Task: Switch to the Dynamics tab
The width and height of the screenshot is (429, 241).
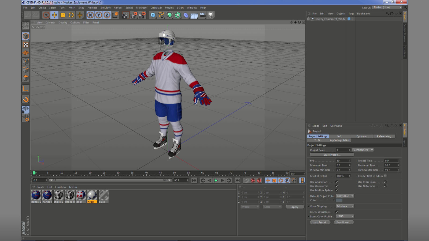Action: (x=362, y=136)
